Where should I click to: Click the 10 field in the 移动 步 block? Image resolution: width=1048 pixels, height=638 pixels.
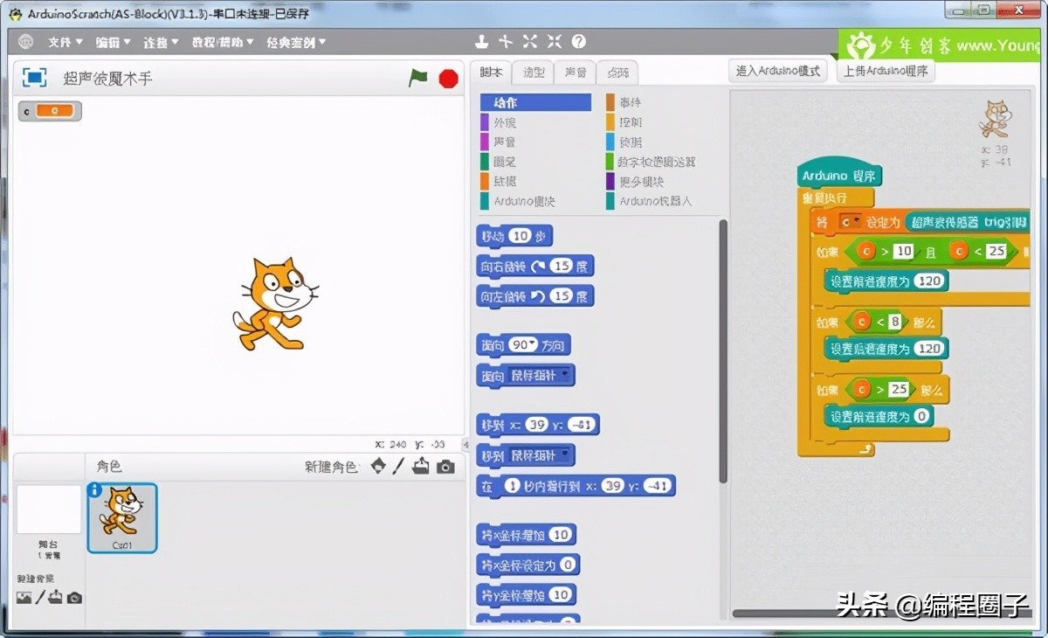pyautogui.click(x=521, y=236)
